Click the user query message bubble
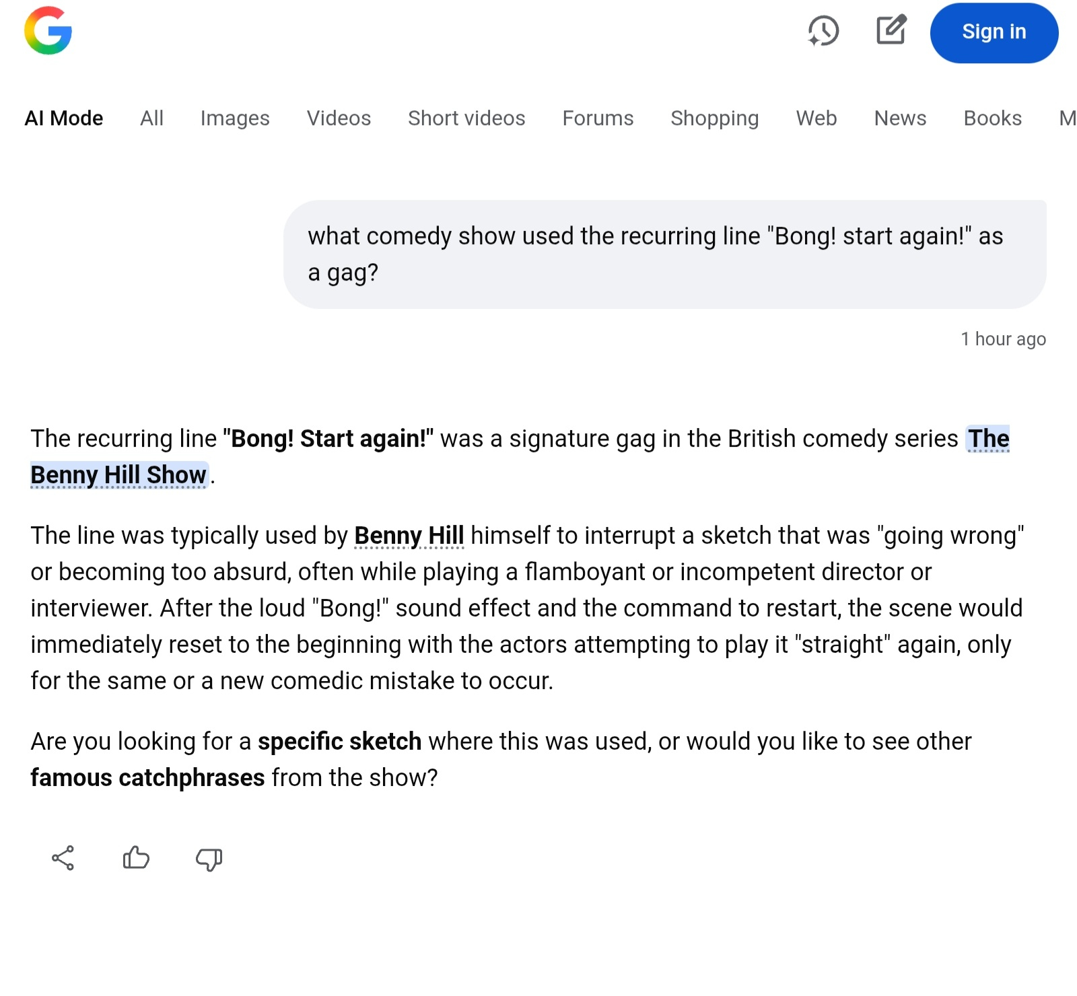1077x996 pixels. (x=664, y=254)
